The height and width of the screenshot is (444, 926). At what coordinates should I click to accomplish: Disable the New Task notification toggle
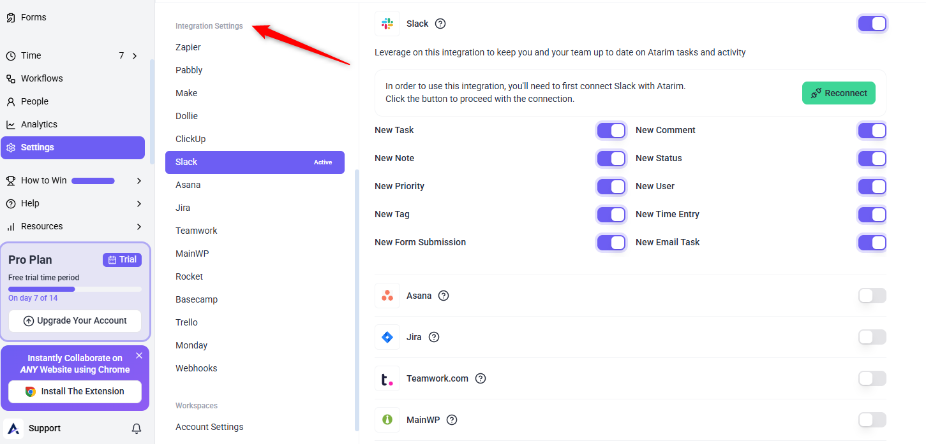coord(611,131)
